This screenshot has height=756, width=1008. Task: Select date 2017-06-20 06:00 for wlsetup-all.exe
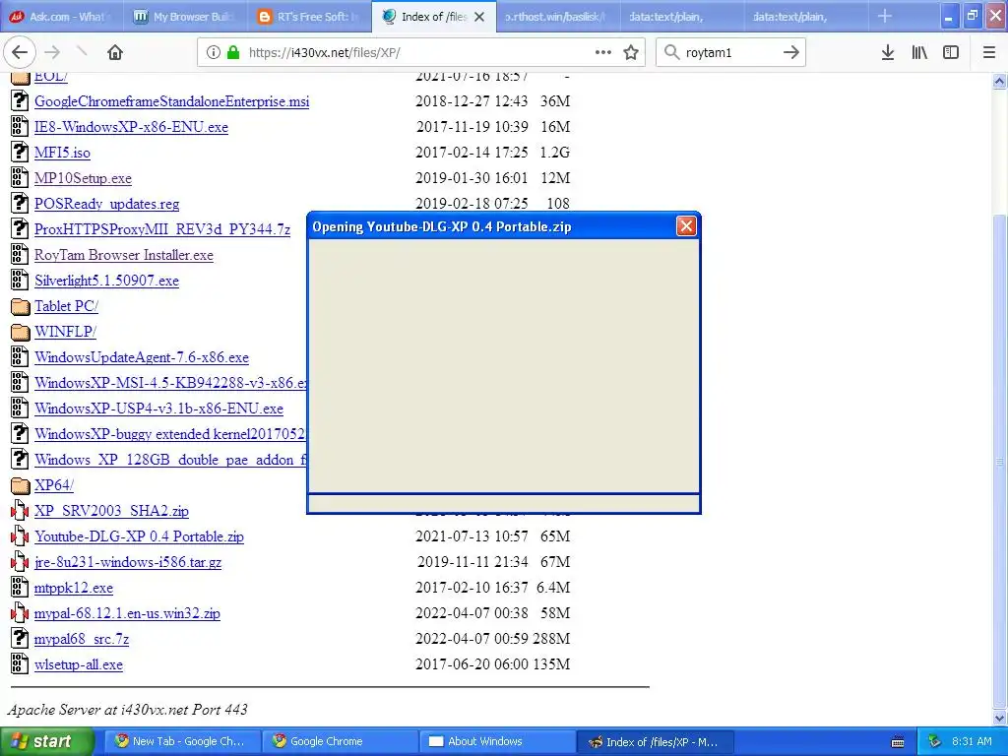[472, 664]
